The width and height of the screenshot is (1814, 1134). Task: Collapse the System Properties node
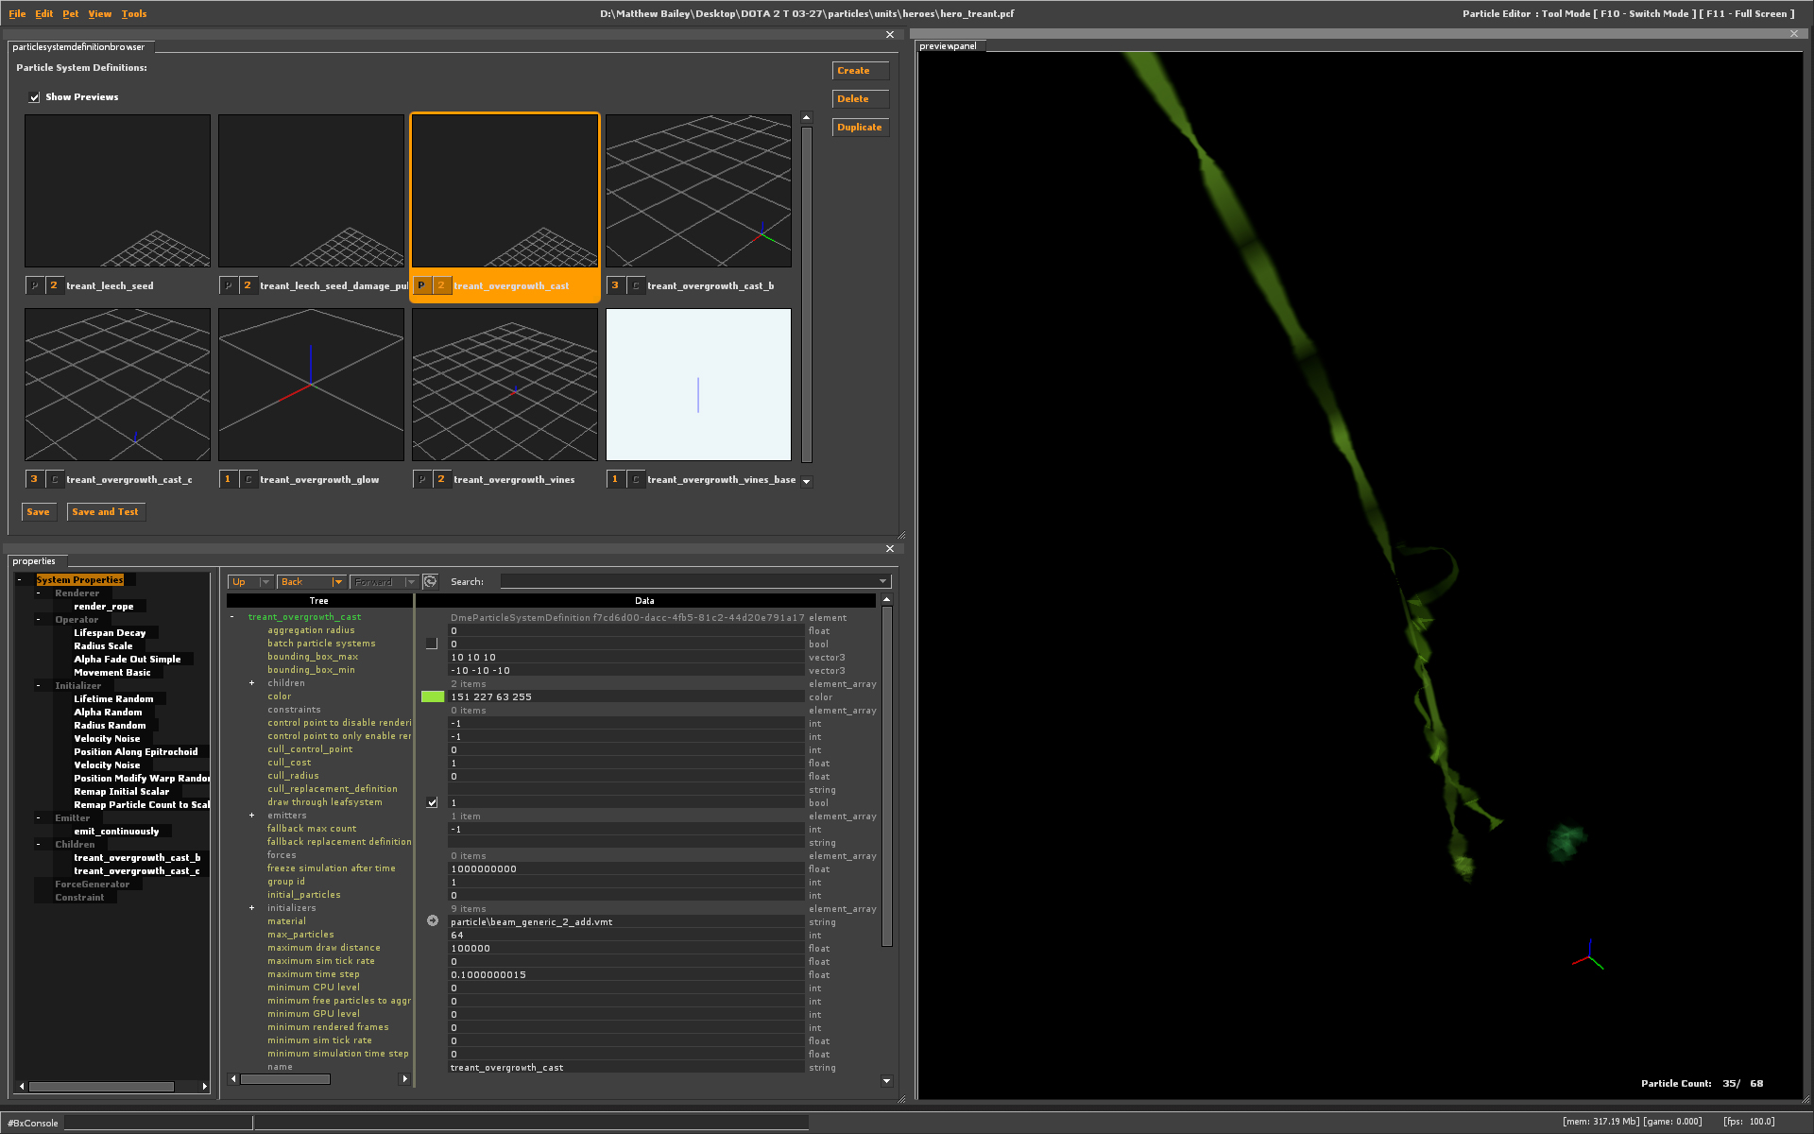click(19, 580)
